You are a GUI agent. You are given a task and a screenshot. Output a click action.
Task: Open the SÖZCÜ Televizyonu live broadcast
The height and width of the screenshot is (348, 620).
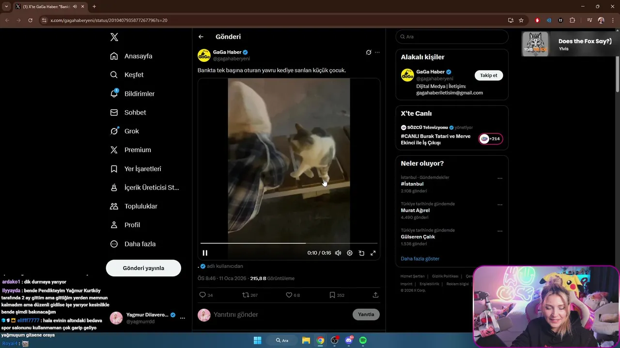click(x=436, y=139)
